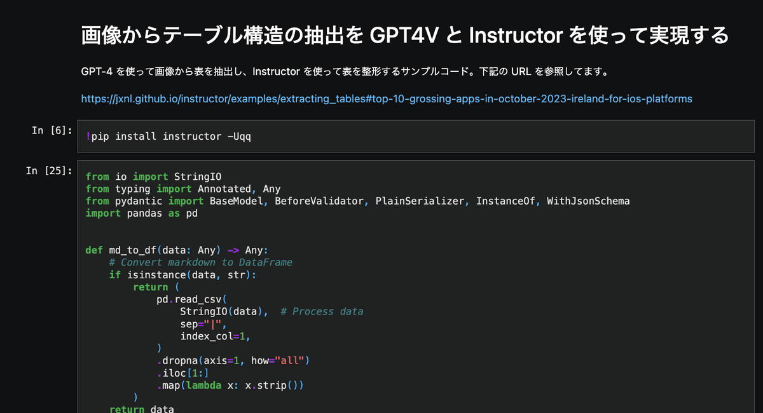Click the 'sep="|",' argument line
This screenshot has height=413, width=763.
point(203,323)
